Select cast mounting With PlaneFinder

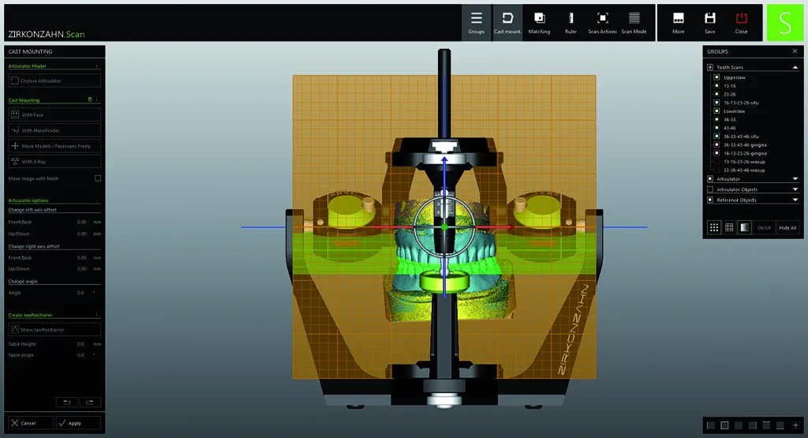click(x=54, y=130)
